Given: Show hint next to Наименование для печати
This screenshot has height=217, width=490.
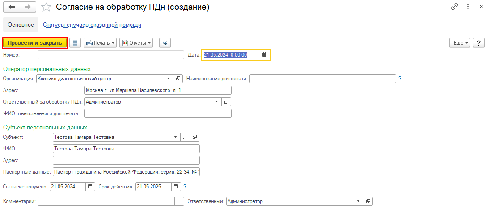Looking at the screenshot, I should [400, 79].
